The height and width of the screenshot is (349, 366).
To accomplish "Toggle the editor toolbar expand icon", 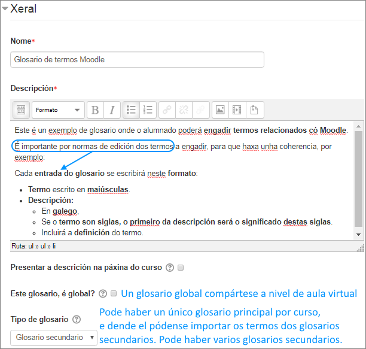I will [x=21, y=110].
